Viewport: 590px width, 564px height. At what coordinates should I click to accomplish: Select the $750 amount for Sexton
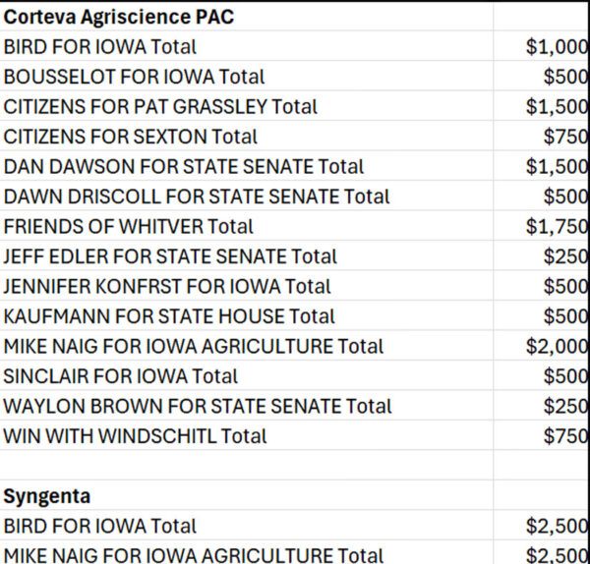click(x=565, y=137)
